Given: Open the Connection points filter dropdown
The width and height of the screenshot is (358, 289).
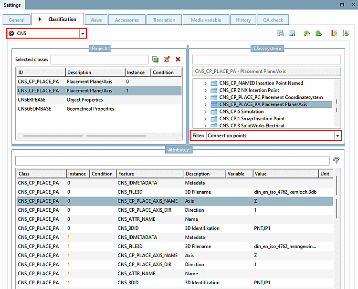Looking at the screenshot, I should click(x=338, y=136).
